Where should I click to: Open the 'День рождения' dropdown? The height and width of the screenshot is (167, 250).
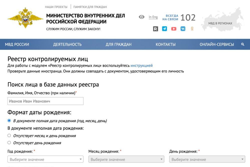[x=207, y=159]
